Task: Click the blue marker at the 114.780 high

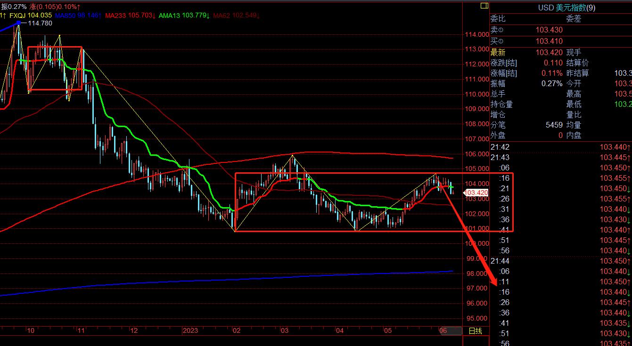Action: pos(18,23)
